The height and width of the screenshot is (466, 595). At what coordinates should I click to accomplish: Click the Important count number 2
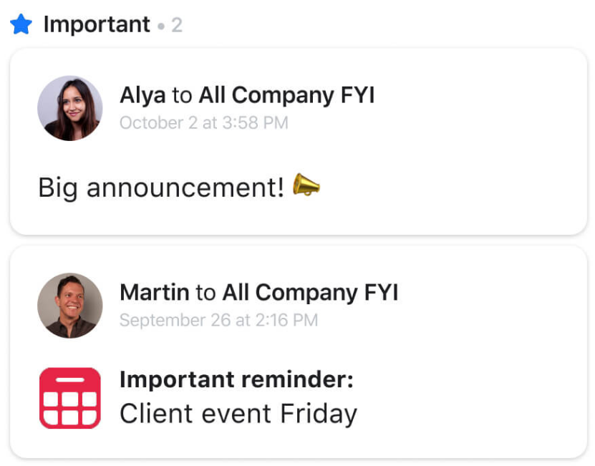[177, 26]
